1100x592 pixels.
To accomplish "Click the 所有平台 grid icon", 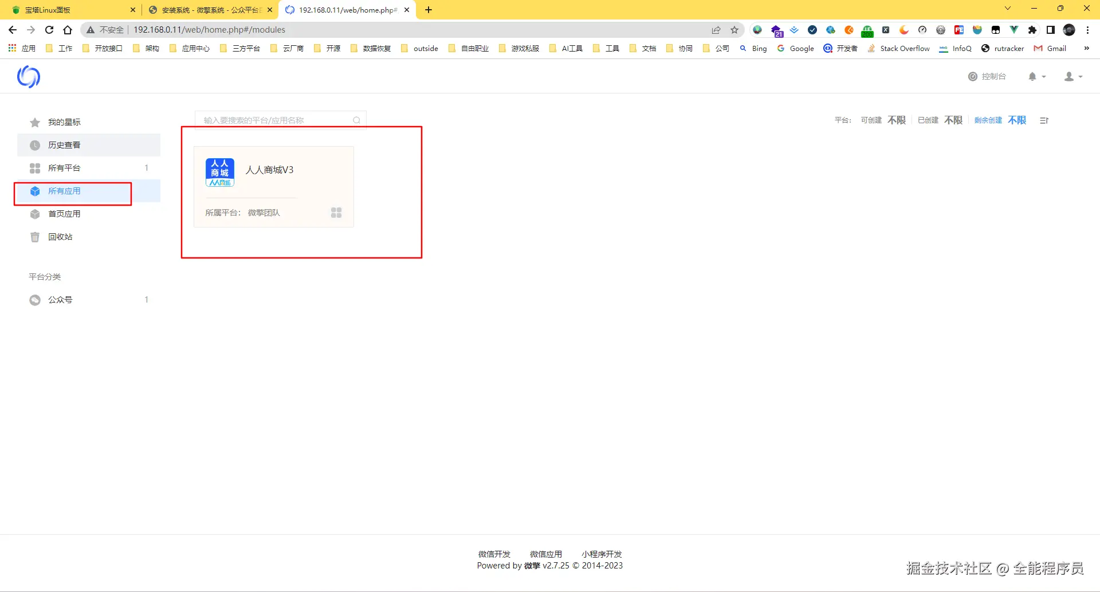I will (x=35, y=168).
